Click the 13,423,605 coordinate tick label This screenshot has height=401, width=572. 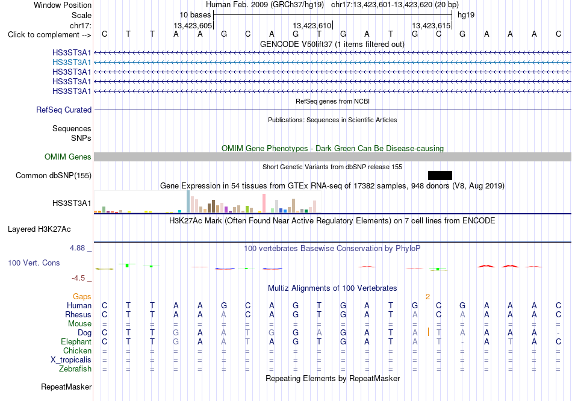point(193,25)
